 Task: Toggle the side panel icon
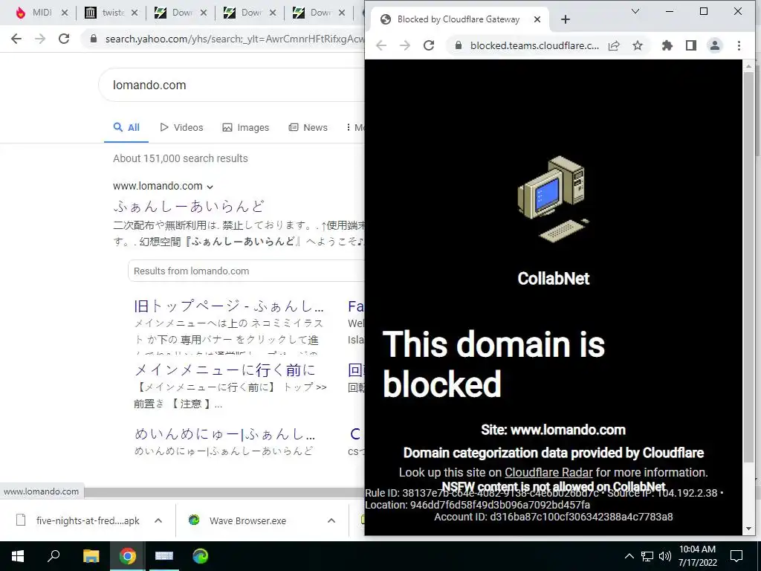pos(691,45)
